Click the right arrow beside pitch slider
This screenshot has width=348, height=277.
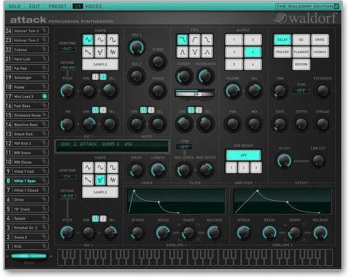pyautogui.click(x=51, y=256)
